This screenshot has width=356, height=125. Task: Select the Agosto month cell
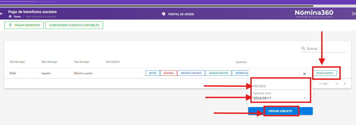click(46, 73)
